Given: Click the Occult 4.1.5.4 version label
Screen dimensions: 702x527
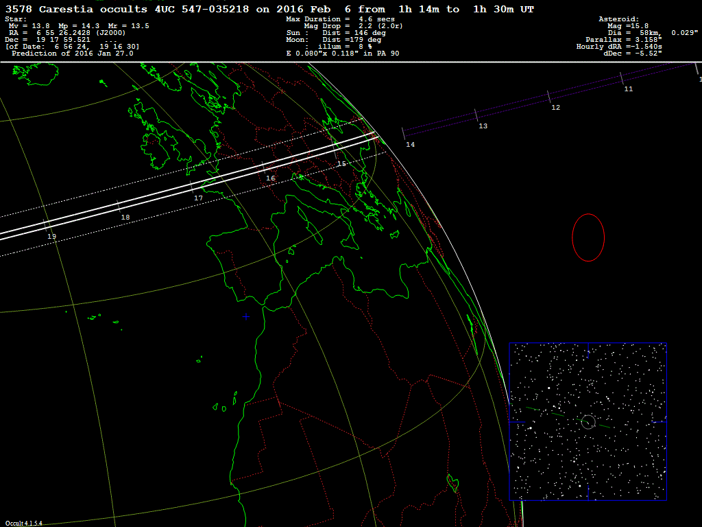Looking at the screenshot, I should click(24, 523).
